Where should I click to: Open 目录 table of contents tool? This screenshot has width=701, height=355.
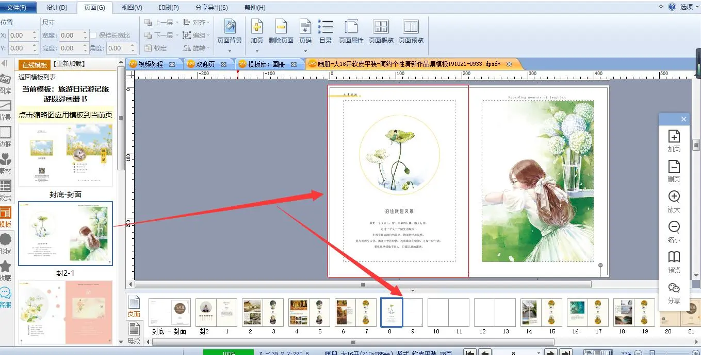click(x=325, y=30)
